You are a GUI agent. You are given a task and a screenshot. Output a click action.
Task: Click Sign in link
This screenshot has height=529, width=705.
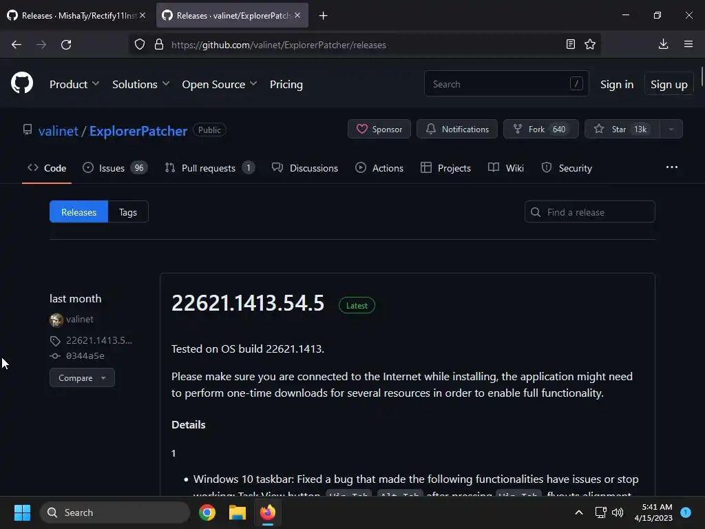(x=616, y=84)
